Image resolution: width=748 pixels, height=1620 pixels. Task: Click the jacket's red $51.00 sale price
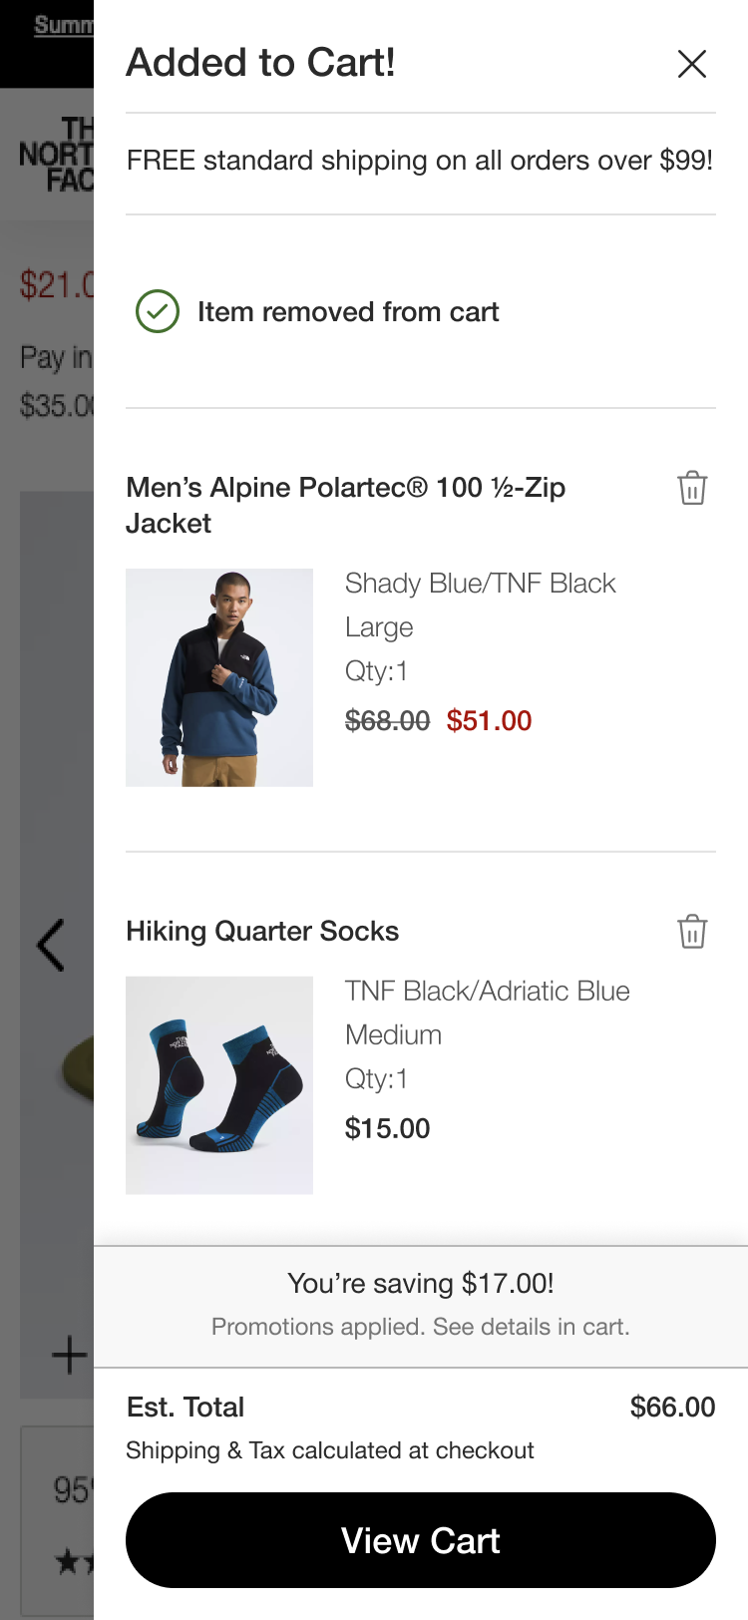pos(489,720)
